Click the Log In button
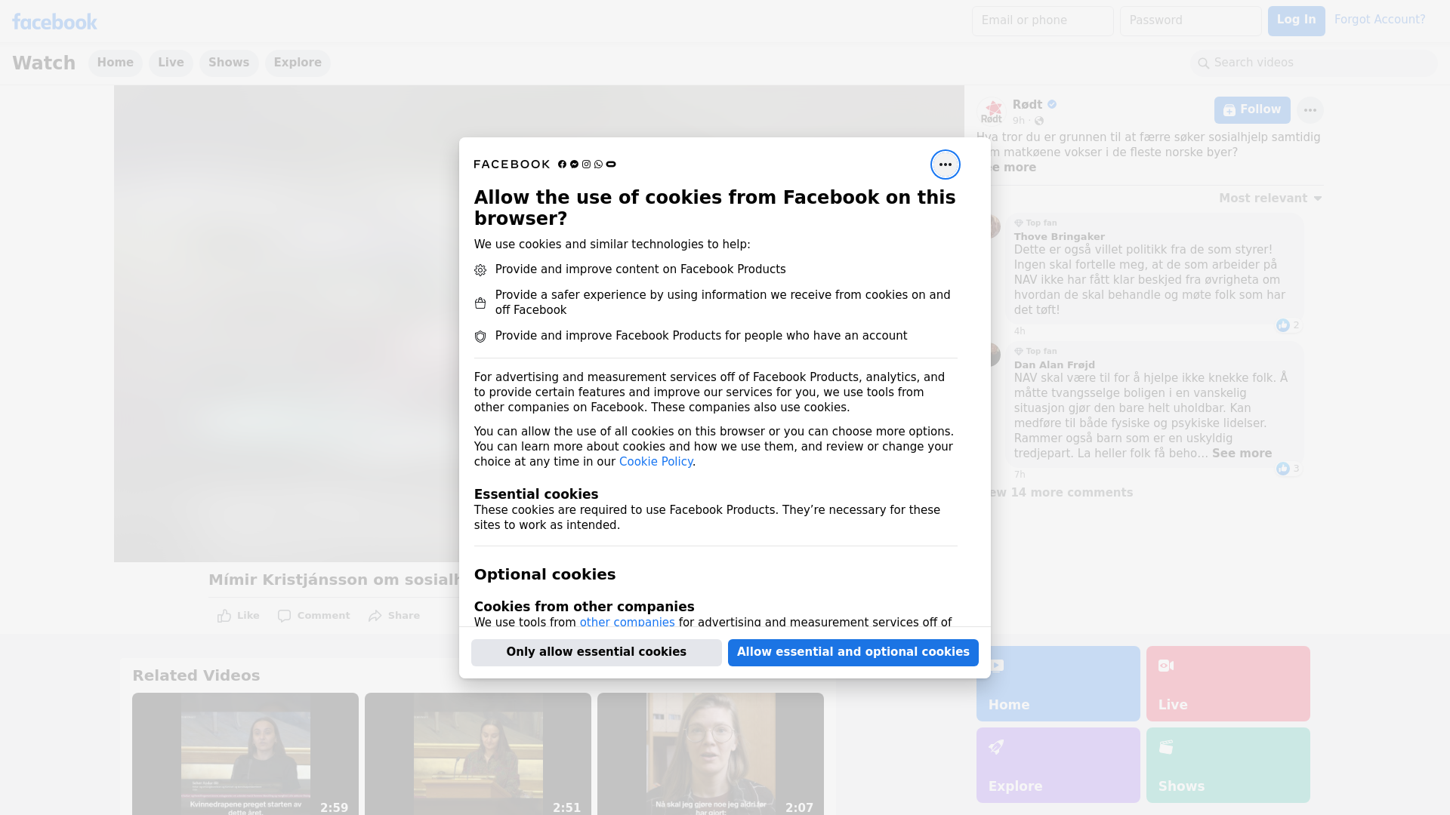 pos(1296,21)
